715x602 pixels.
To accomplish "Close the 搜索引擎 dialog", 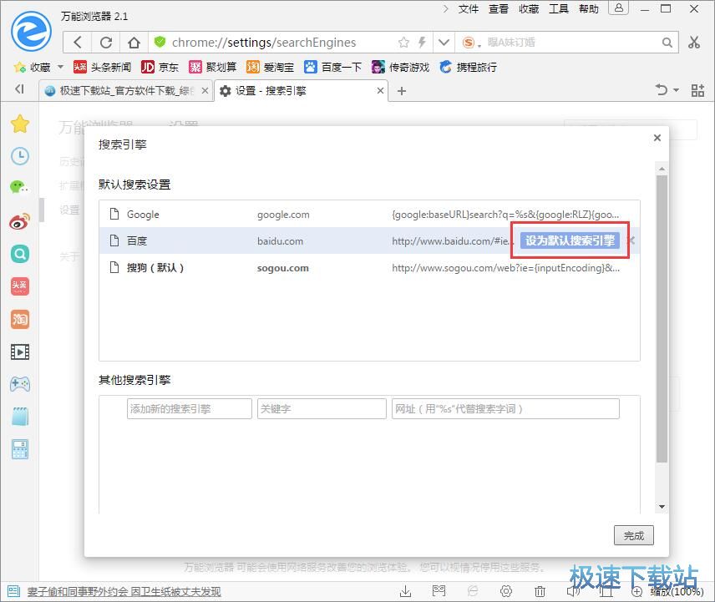I will [657, 138].
